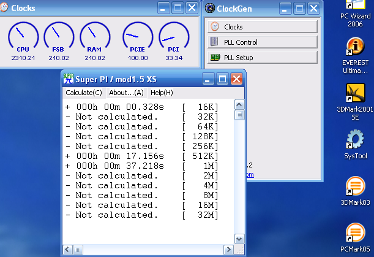Click the 16M Not calculated row
Screen dimensions: 374x257
point(141,205)
